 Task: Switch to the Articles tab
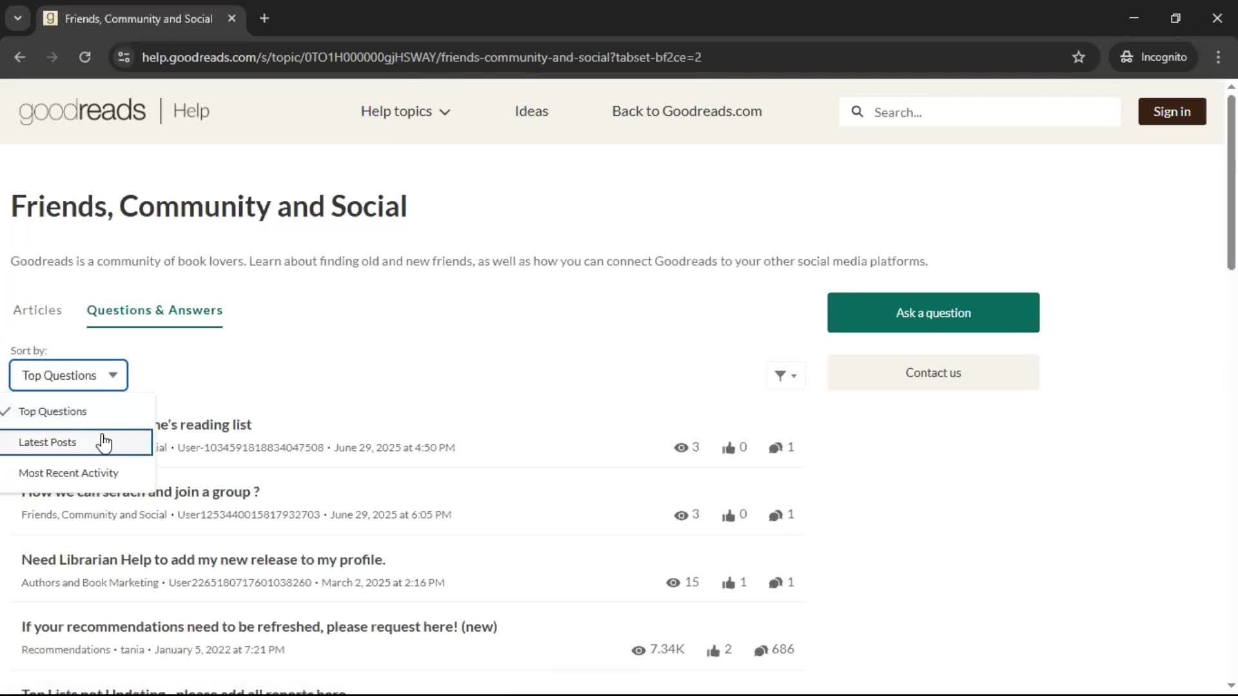(x=37, y=310)
